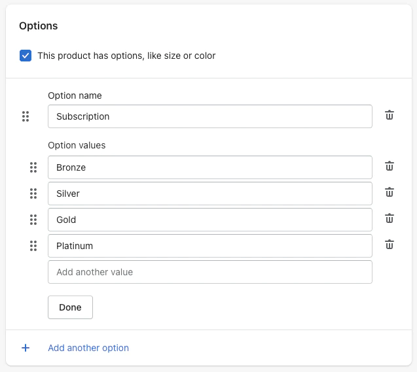Click drag handle beside Platinum value
This screenshot has width=417, height=372.
(x=33, y=246)
